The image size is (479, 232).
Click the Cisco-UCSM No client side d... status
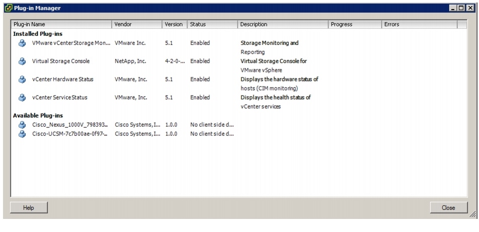tap(212, 134)
